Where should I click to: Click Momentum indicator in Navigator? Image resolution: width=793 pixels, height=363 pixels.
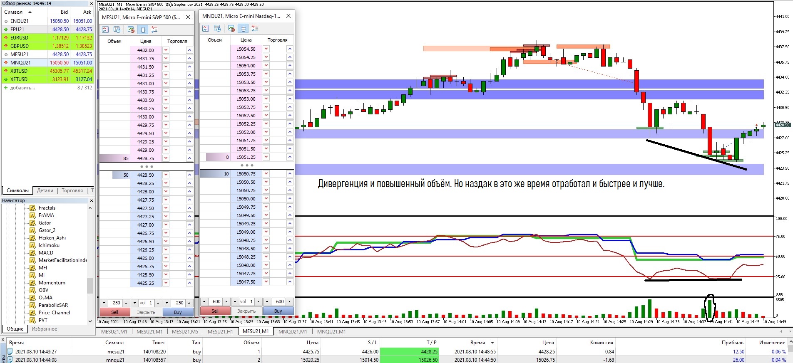pyautogui.click(x=52, y=283)
